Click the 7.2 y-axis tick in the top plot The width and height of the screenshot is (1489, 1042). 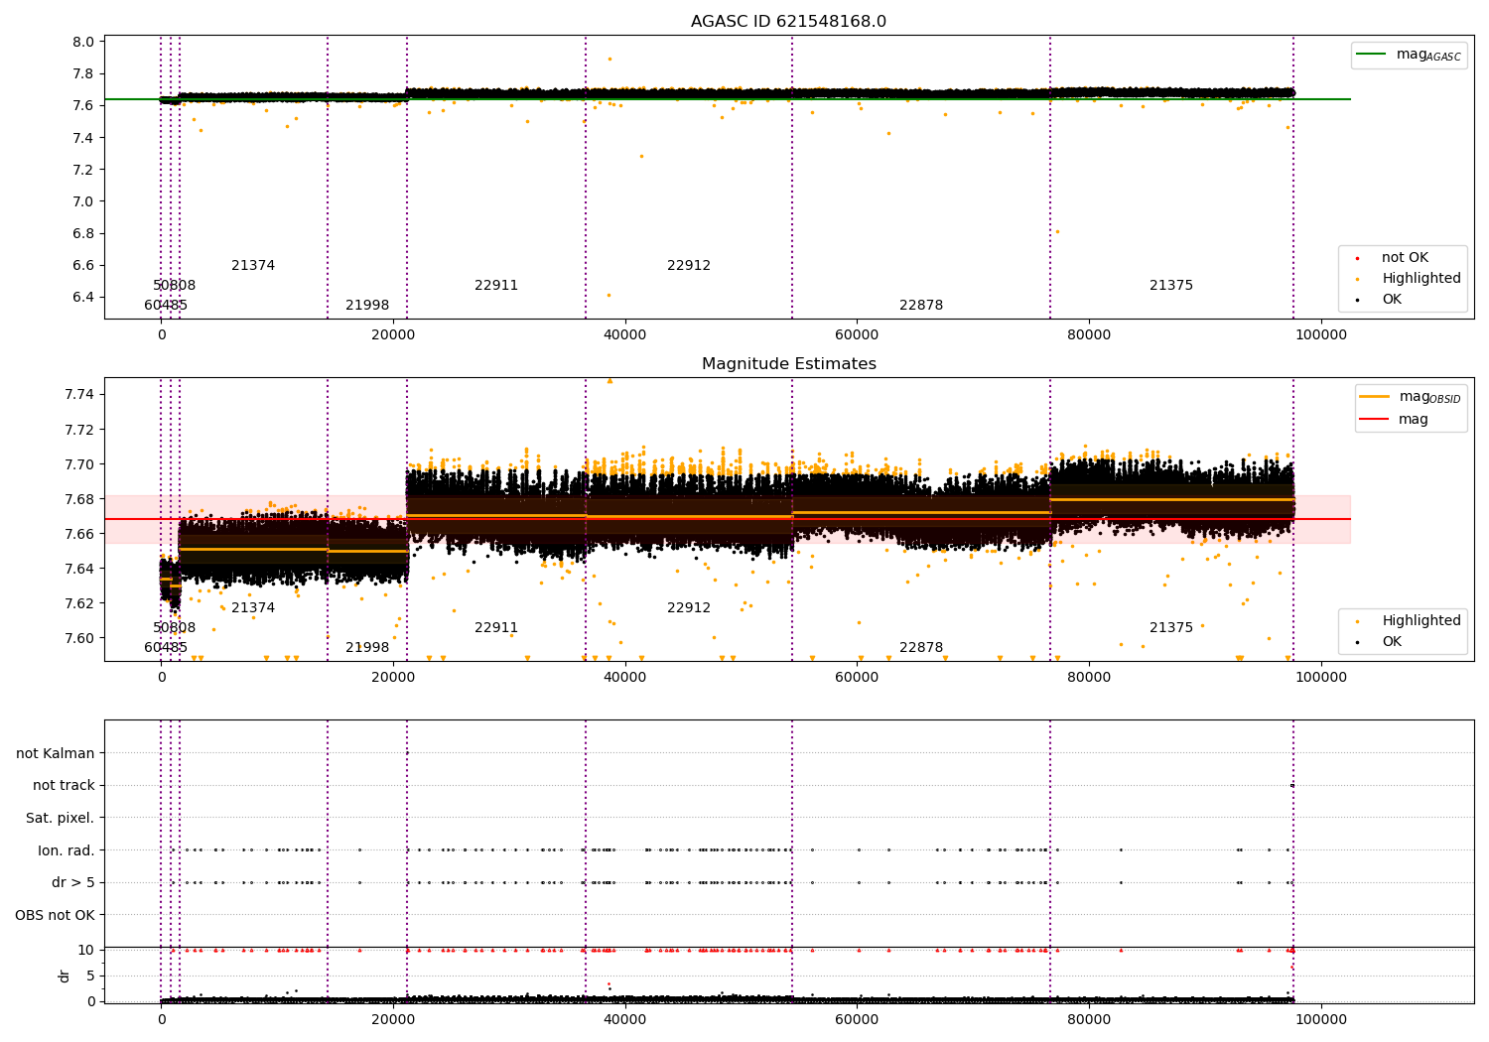[x=83, y=170]
